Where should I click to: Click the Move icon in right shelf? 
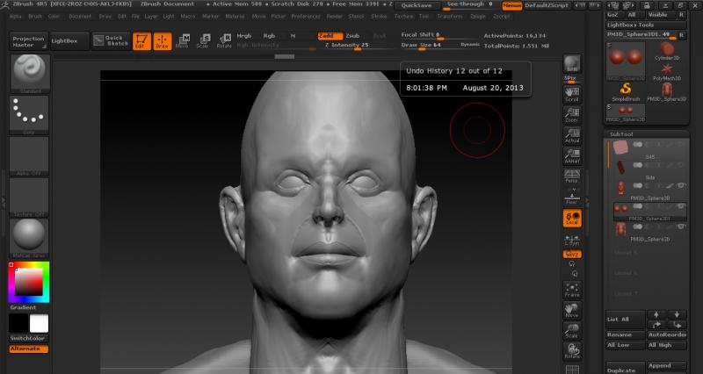(572, 310)
